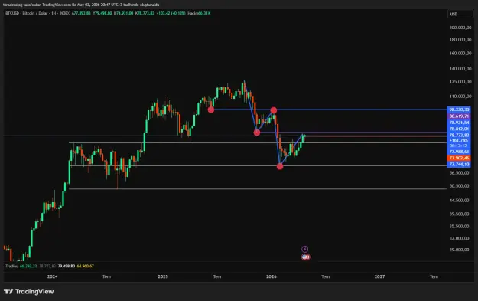Open the USD currency selector

(x=460, y=14)
